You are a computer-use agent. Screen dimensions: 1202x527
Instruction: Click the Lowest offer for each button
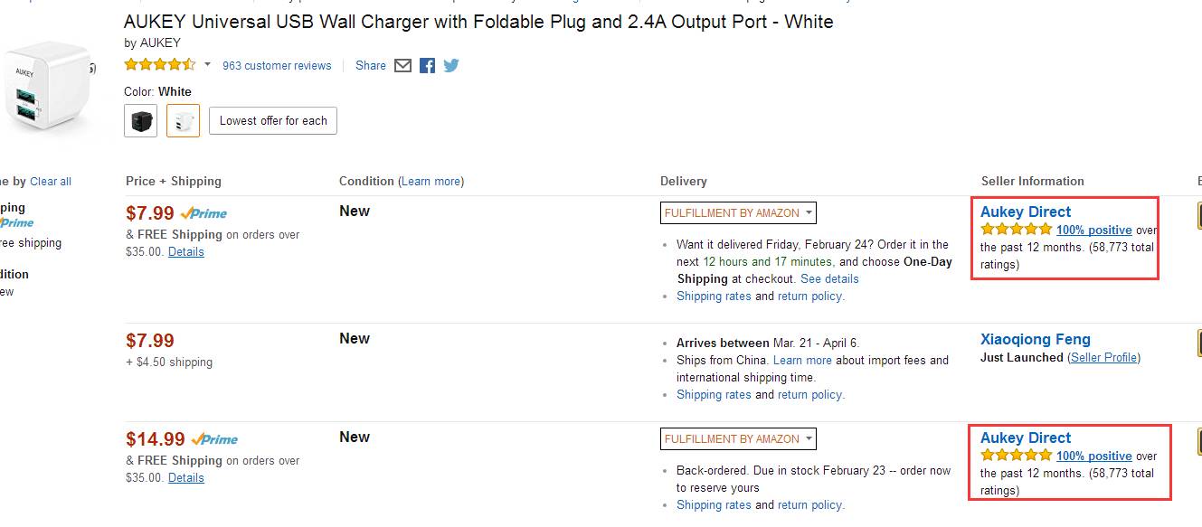(x=273, y=121)
